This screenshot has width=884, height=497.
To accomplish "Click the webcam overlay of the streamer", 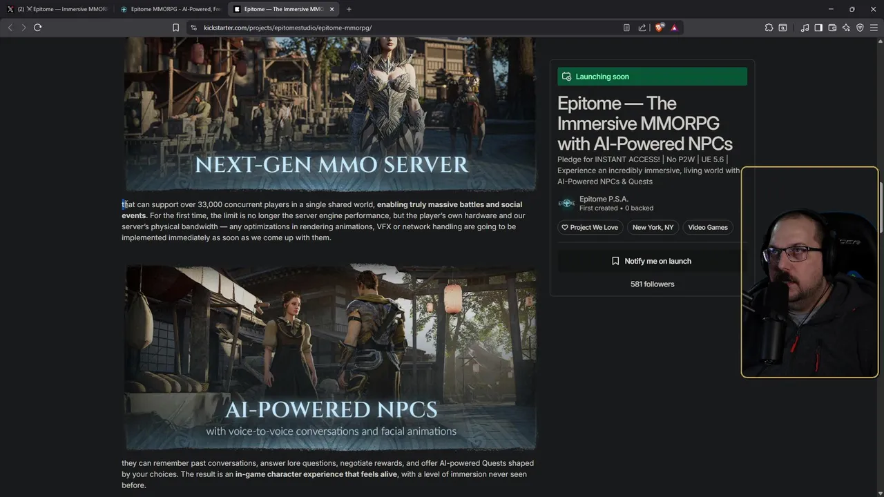I will point(809,272).
